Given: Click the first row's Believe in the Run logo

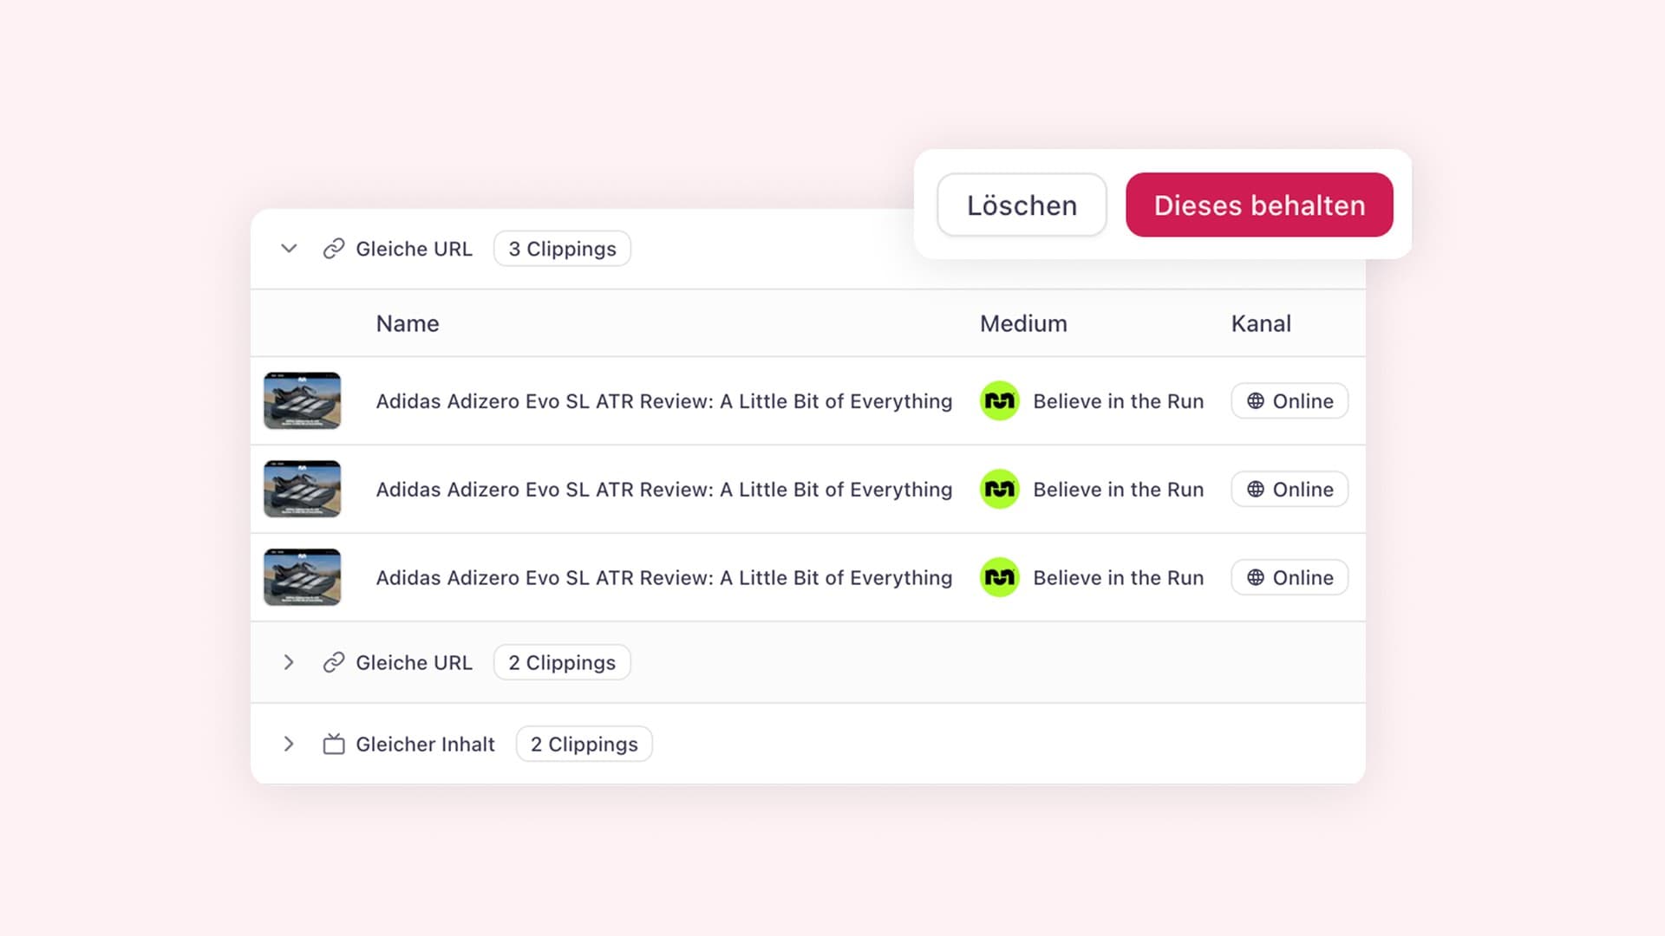Looking at the screenshot, I should 1000,401.
